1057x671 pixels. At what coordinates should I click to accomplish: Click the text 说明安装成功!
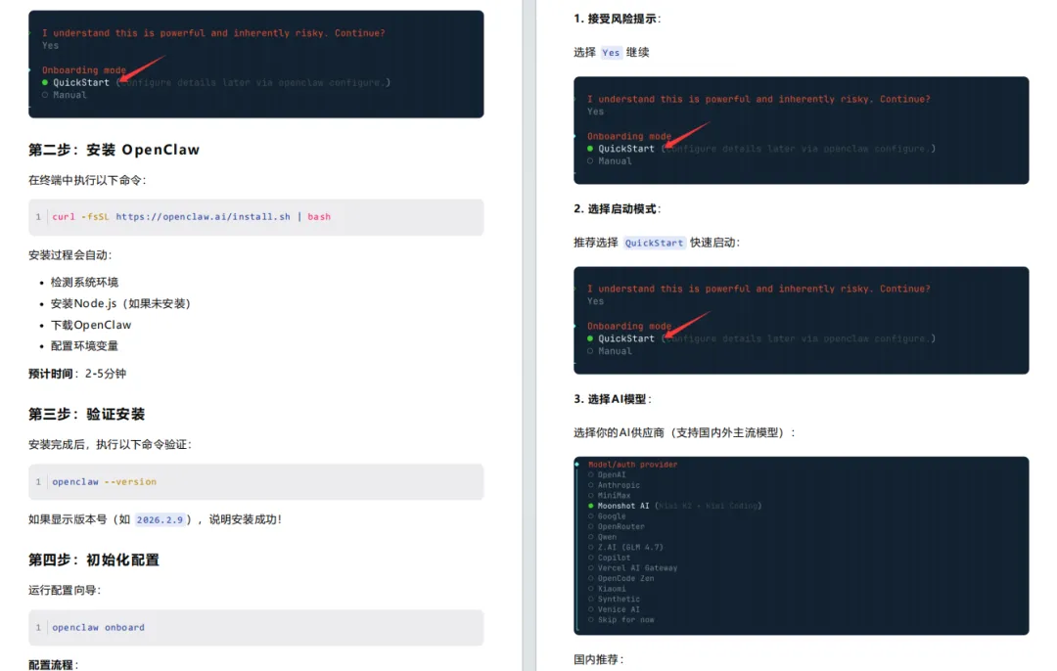point(246,519)
